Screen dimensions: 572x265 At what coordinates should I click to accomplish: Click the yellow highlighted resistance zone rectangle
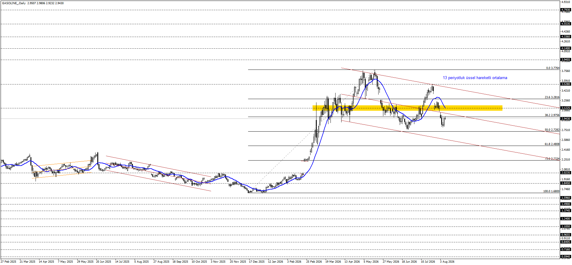pos(408,108)
